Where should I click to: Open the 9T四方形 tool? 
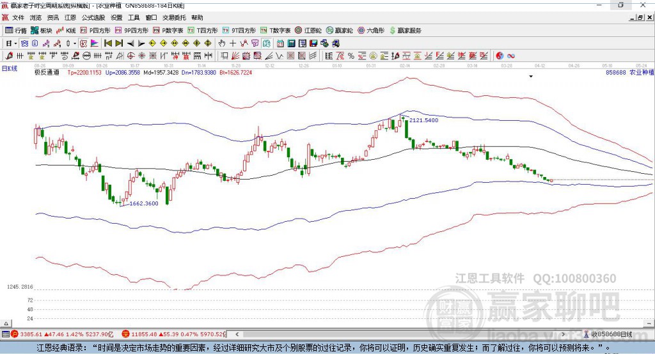tap(239, 31)
